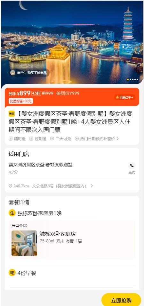The image size is (144, 306).
Task: Expand the 热门日期预约补差价 policy chevron
Action: pos(117,139)
